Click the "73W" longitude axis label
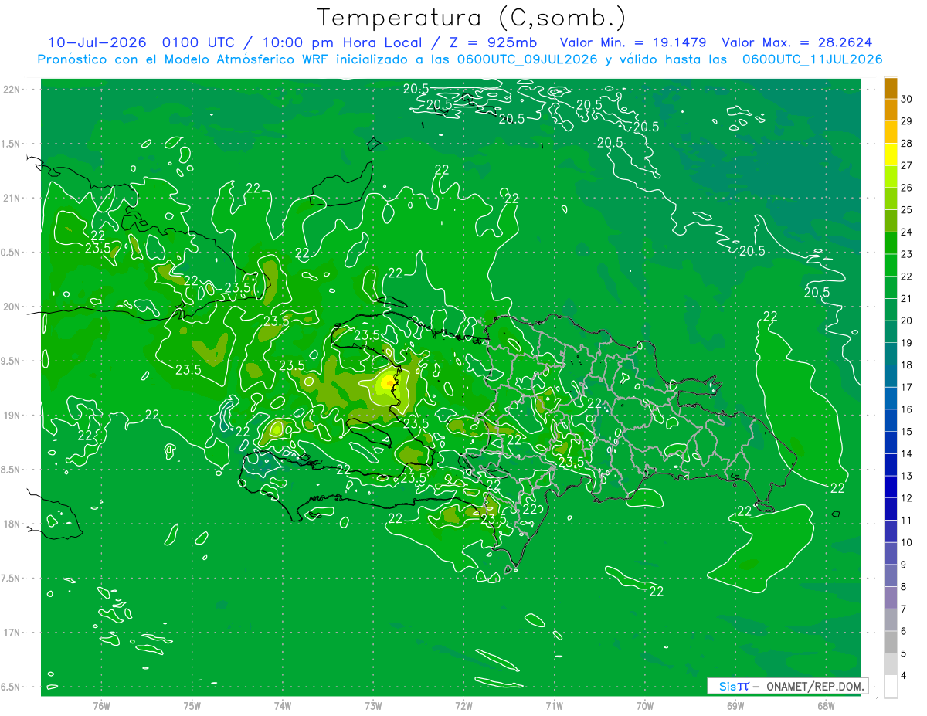 click(373, 704)
